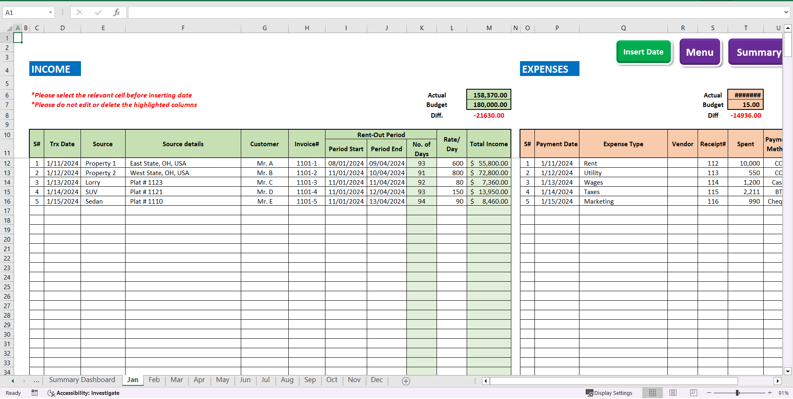Select the cell containing Property 1

point(103,163)
